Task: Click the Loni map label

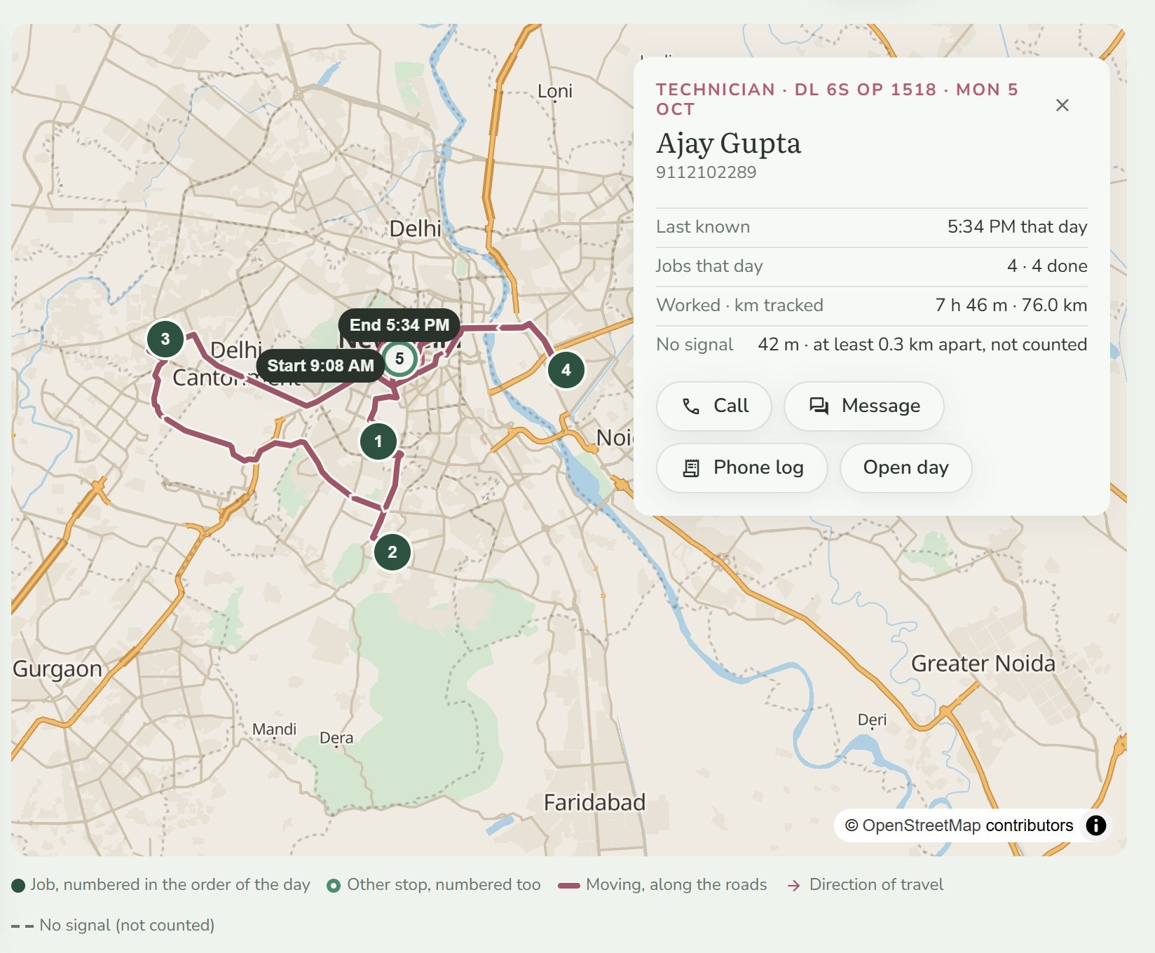Action: [x=555, y=91]
